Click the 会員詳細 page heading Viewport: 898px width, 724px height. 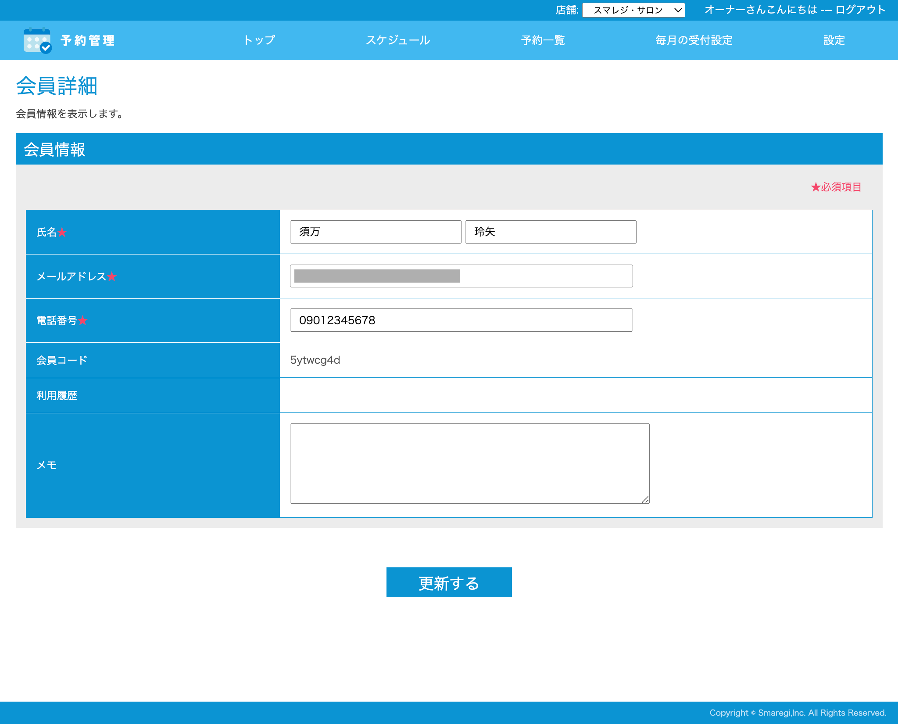pyautogui.click(x=57, y=86)
